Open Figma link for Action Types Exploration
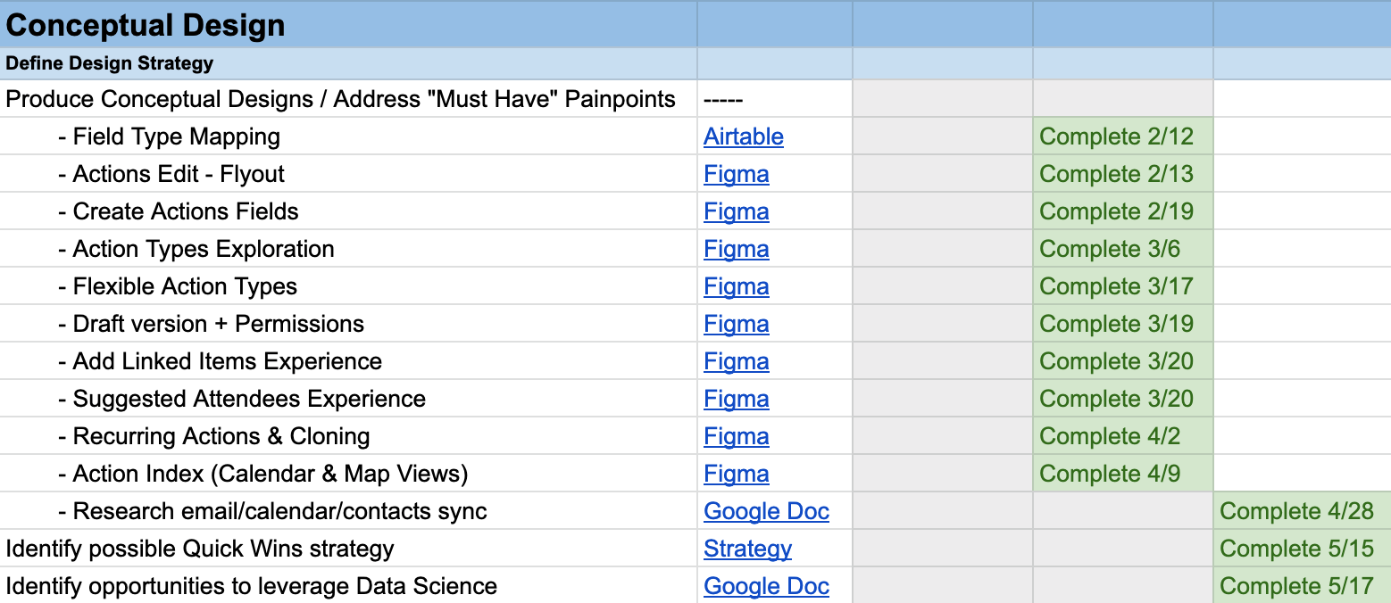This screenshot has height=603, width=1391. click(736, 249)
